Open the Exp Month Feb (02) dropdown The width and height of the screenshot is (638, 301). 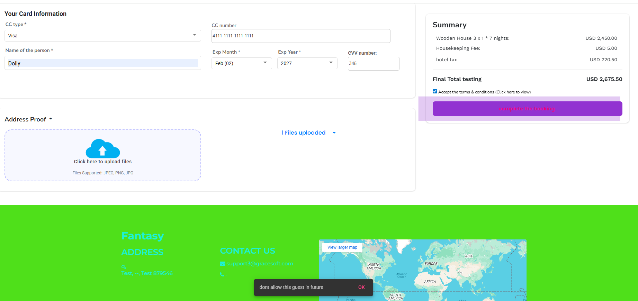pos(242,63)
